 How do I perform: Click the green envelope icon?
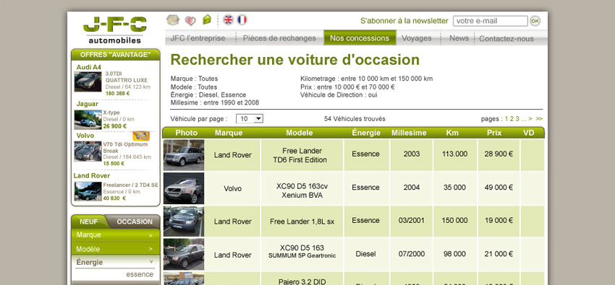(207, 19)
